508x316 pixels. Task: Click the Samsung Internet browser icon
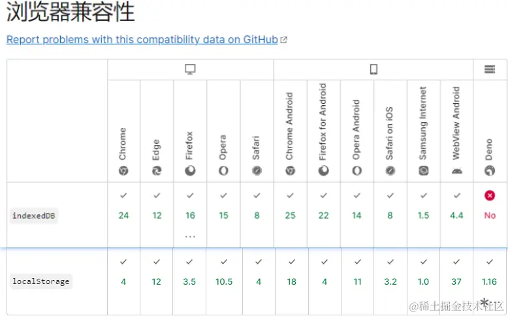[x=423, y=171]
